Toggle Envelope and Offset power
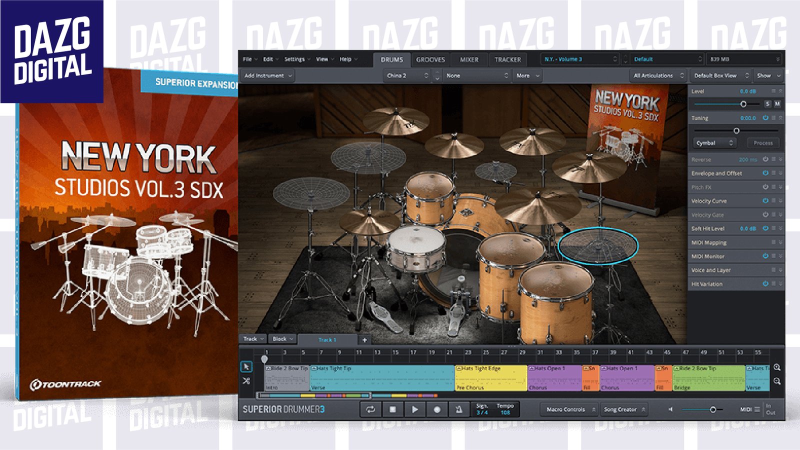 click(765, 173)
